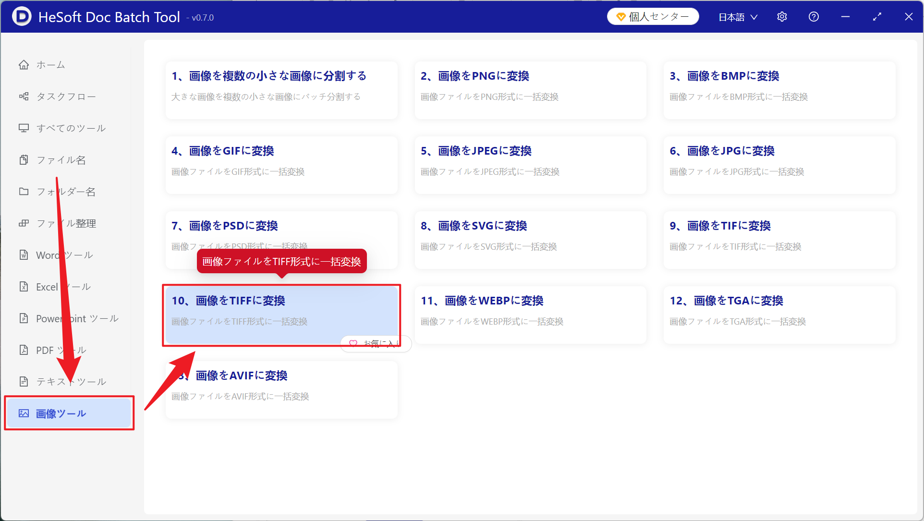Open 画像をSVGに変換 tool card

pos(530,240)
